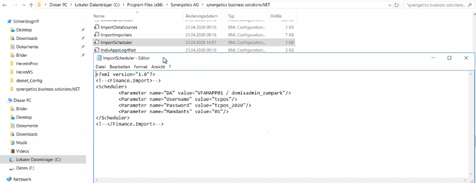Click the Schnellzugriff star icon

[x=10, y=22]
